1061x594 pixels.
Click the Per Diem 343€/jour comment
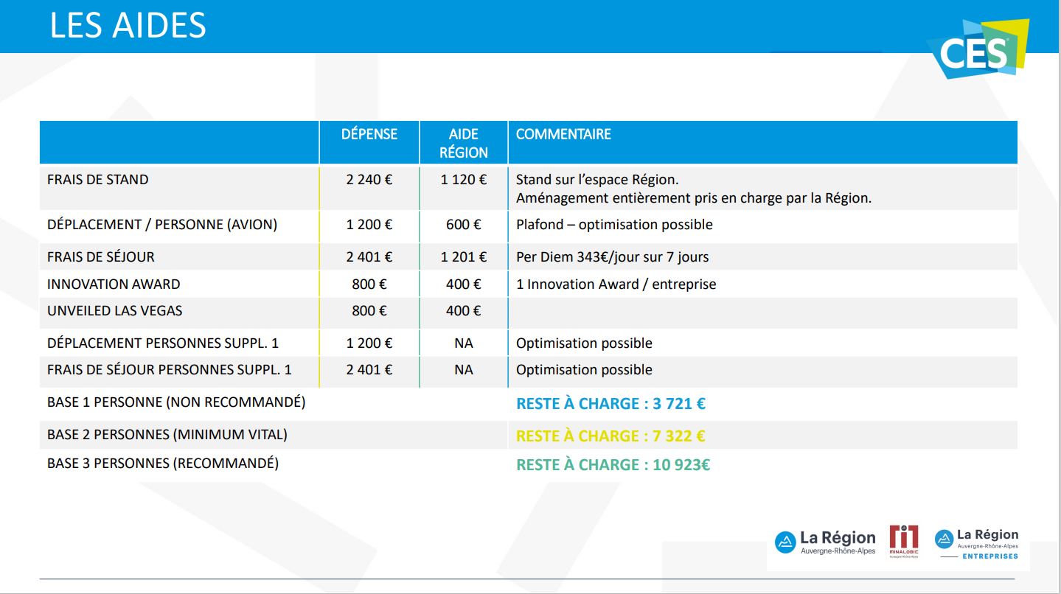(x=612, y=257)
